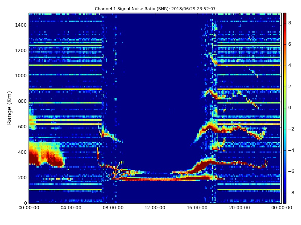
Task: Click the colorbar value −8 label
Action: pyautogui.click(x=291, y=193)
